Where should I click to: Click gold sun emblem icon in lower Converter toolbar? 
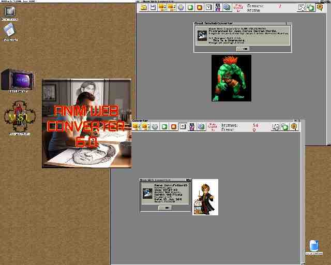[x=294, y=127]
